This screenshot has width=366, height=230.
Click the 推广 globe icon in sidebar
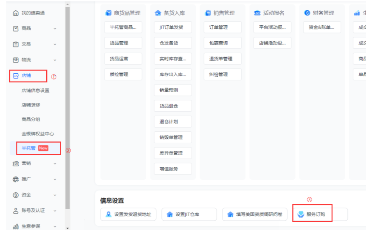pyautogui.click(x=16, y=179)
